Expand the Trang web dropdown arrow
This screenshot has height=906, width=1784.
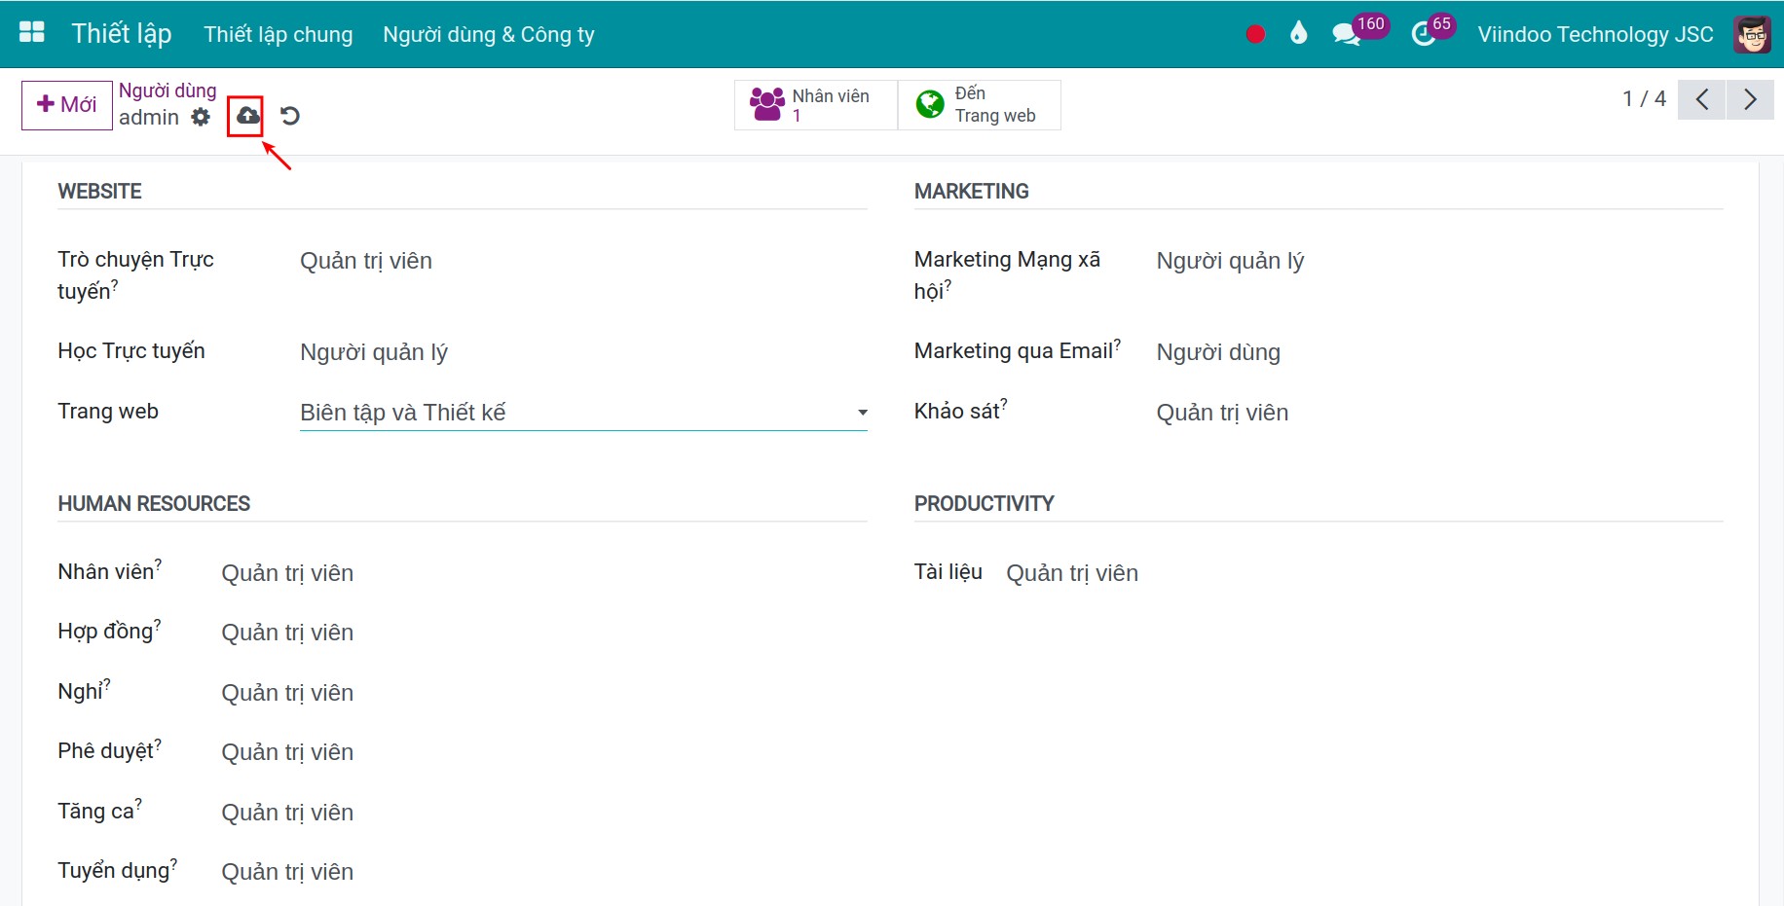click(x=862, y=413)
